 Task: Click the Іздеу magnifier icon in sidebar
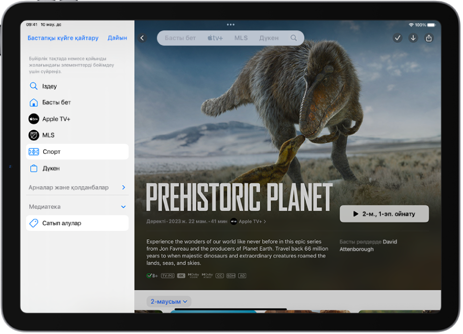pos(34,86)
